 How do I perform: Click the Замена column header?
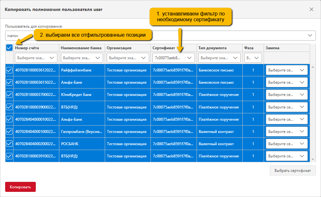287,48
